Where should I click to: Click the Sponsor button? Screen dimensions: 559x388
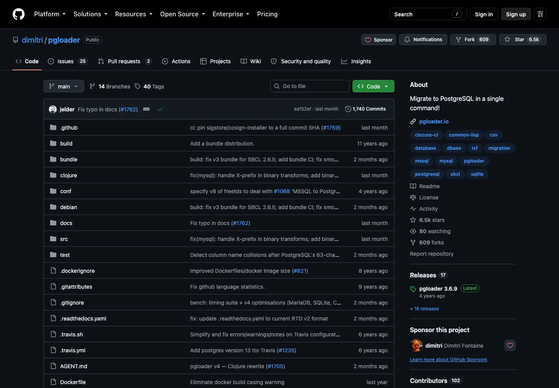pyautogui.click(x=378, y=40)
